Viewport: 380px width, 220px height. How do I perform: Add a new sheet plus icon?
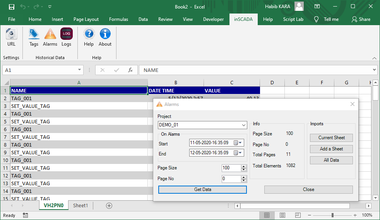109,206
